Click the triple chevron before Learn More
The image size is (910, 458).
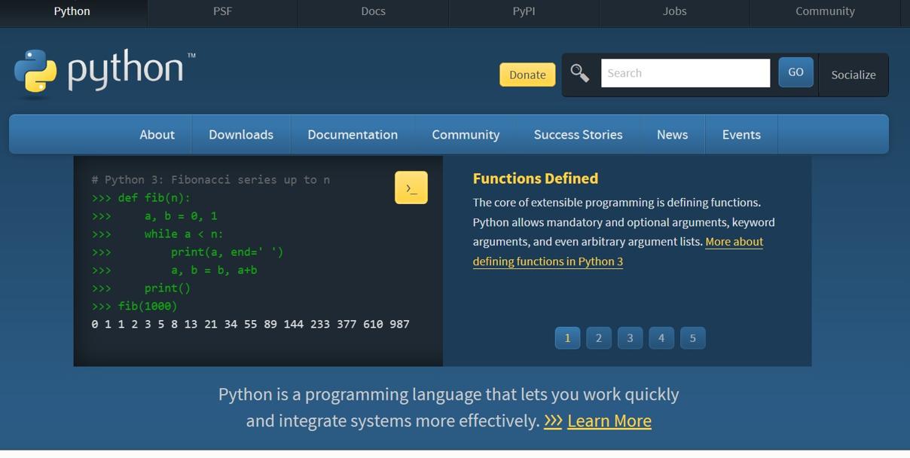(553, 420)
